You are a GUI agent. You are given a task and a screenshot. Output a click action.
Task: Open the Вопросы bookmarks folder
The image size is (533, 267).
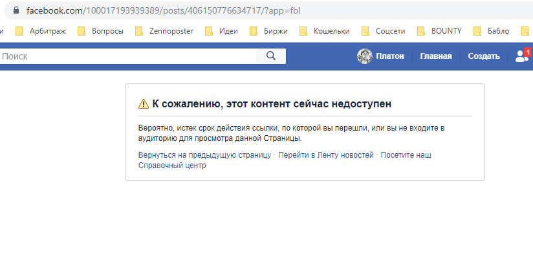coord(101,31)
